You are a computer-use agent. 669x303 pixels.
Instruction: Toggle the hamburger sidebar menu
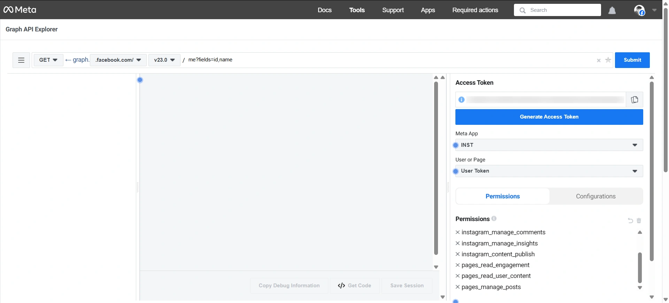pyautogui.click(x=21, y=60)
